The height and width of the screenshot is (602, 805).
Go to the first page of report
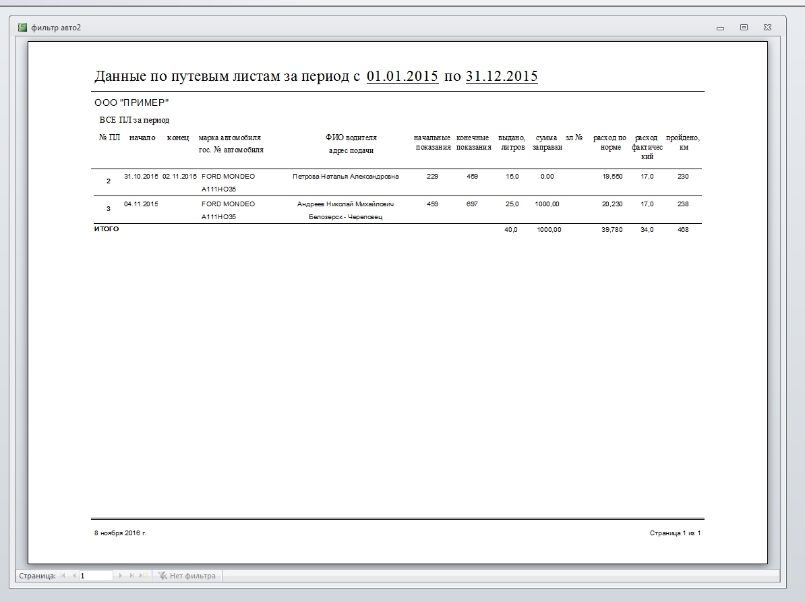pos(63,576)
